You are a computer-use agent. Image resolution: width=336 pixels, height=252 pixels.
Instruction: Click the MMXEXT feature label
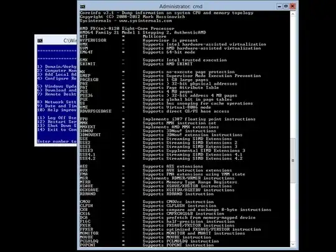(x=88, y=127)
